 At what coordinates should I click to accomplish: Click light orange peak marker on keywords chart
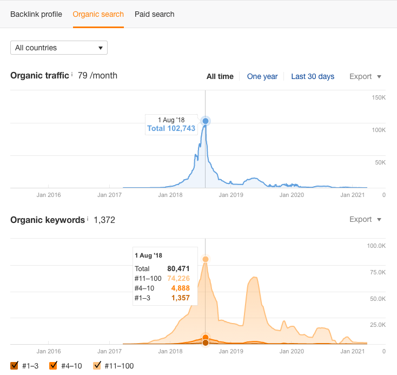click(x=206, y=259)
